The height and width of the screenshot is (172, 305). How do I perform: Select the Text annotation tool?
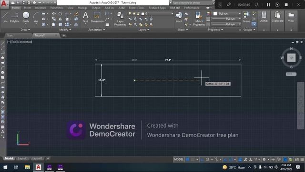pos(85,17)
